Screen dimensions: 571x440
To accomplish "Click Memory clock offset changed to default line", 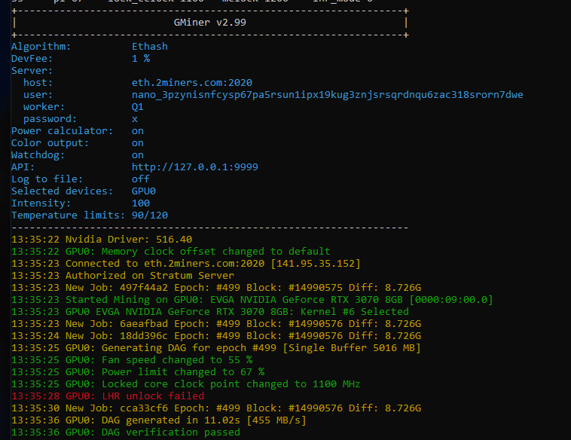I will click(x=171, y=252).
